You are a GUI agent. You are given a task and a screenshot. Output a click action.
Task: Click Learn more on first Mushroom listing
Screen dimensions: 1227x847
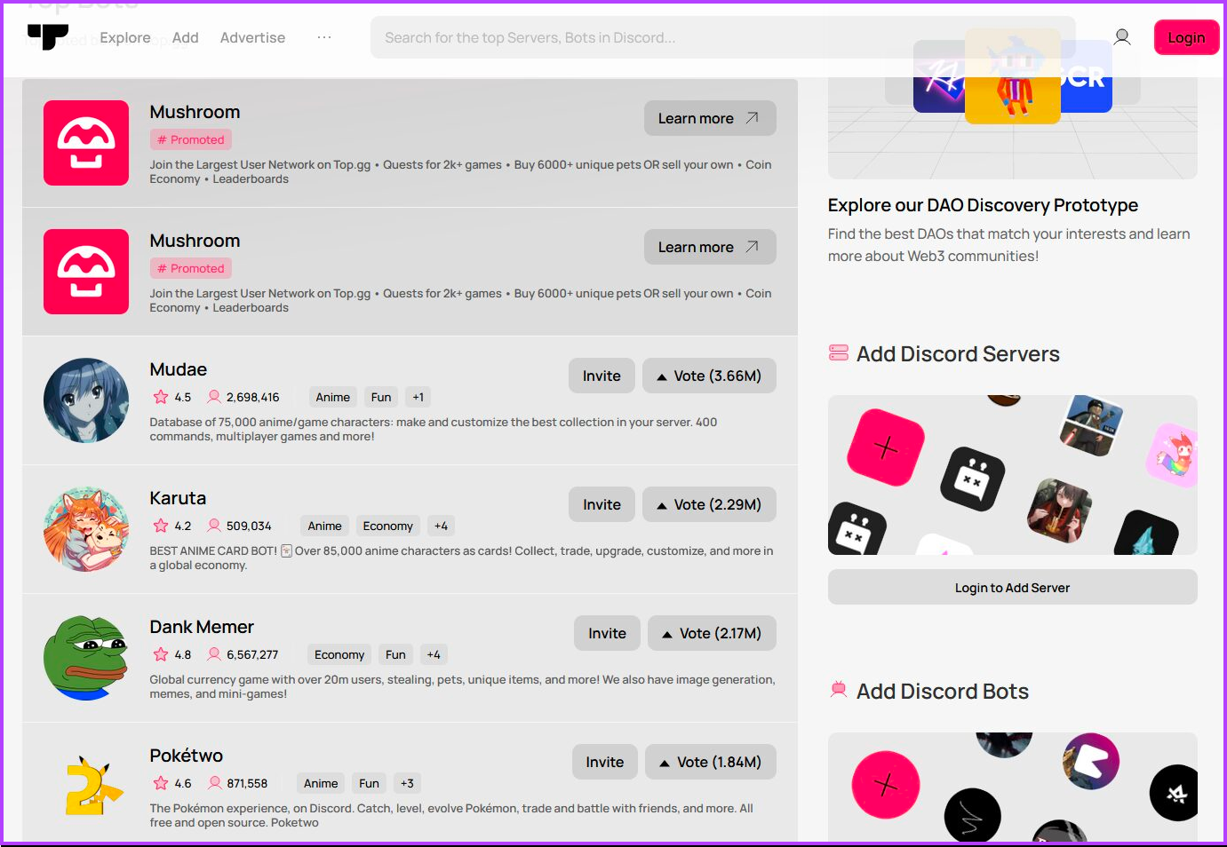pos(710,118)
